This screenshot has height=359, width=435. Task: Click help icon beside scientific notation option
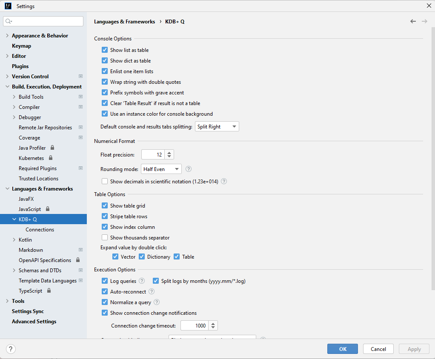(x=224, y=181)
